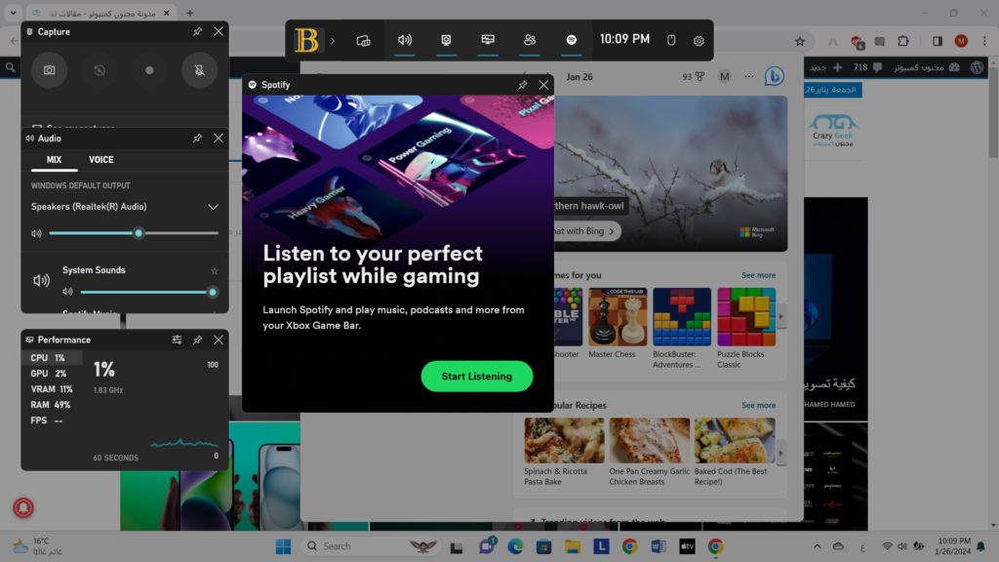Unmute the microphone in the Capture widget
This screenshot has height=562, width=999.
(x=199, y=69)
